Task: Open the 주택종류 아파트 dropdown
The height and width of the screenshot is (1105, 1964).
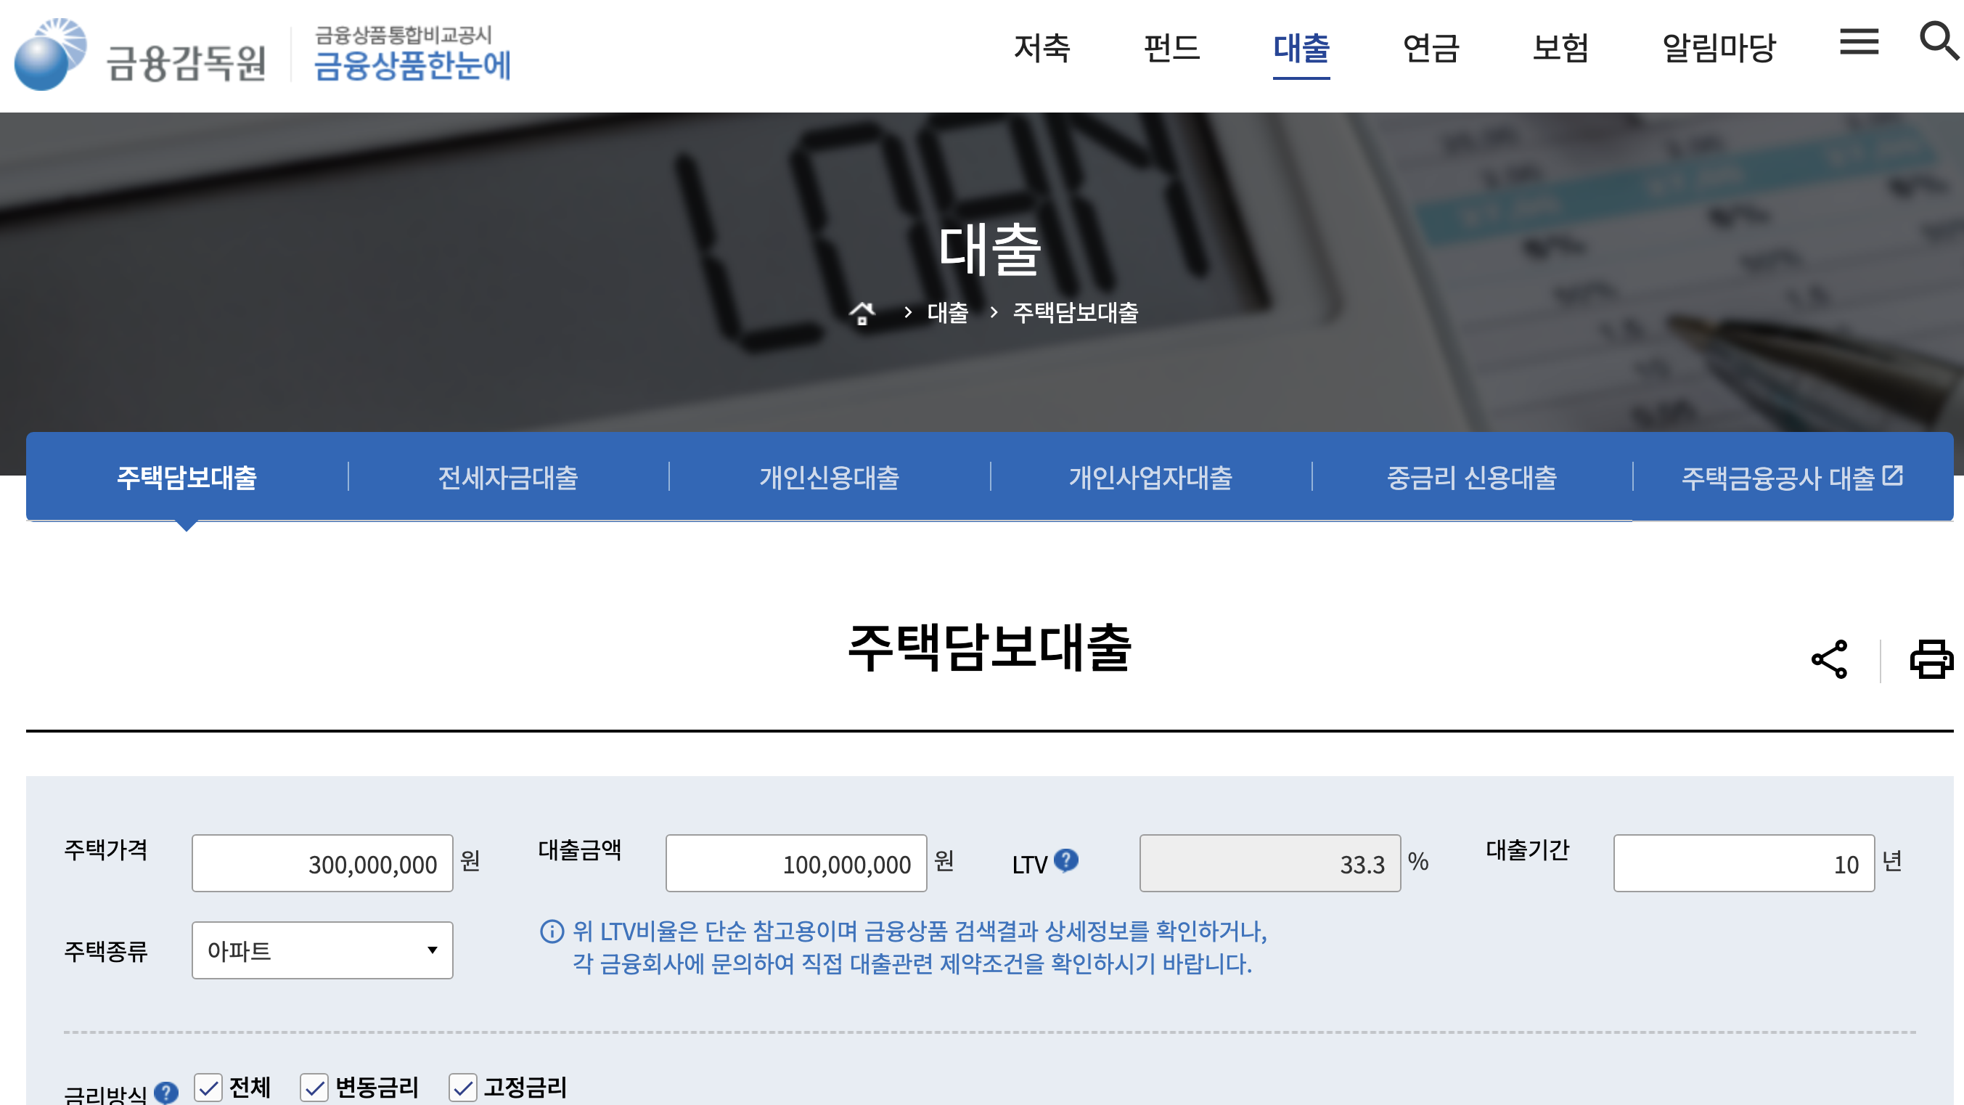Action: pyautogui.click(x=322, y=950)
